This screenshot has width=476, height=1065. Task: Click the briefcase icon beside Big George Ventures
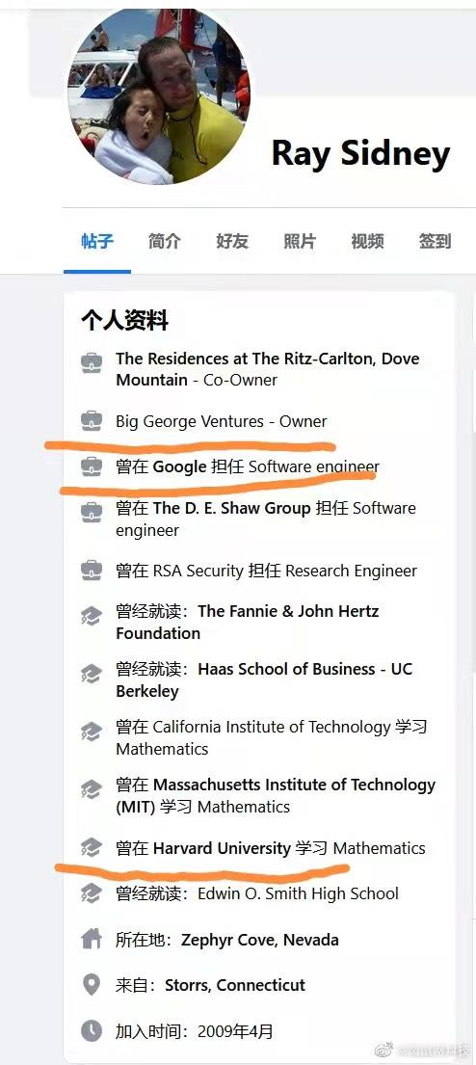(x=92, y=421)
